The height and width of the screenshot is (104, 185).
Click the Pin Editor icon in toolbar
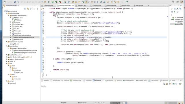coord(127,2)
